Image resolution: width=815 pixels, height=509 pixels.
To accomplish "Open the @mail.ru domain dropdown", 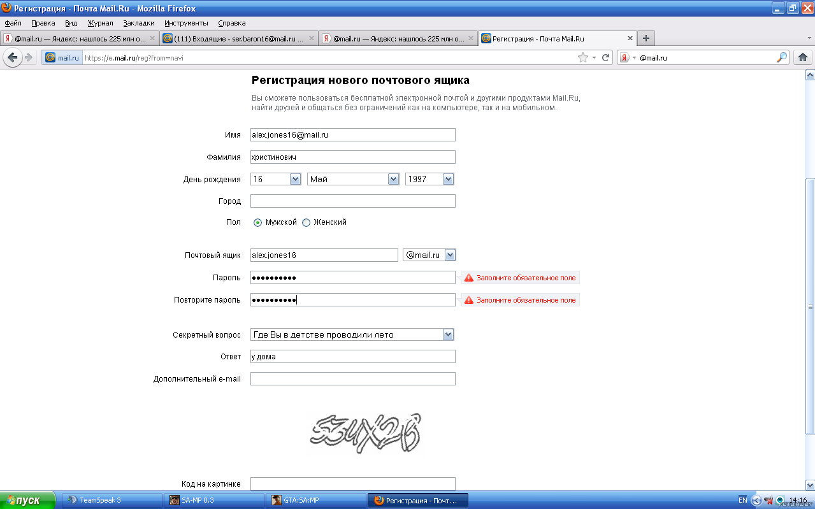I will [429, 255].
